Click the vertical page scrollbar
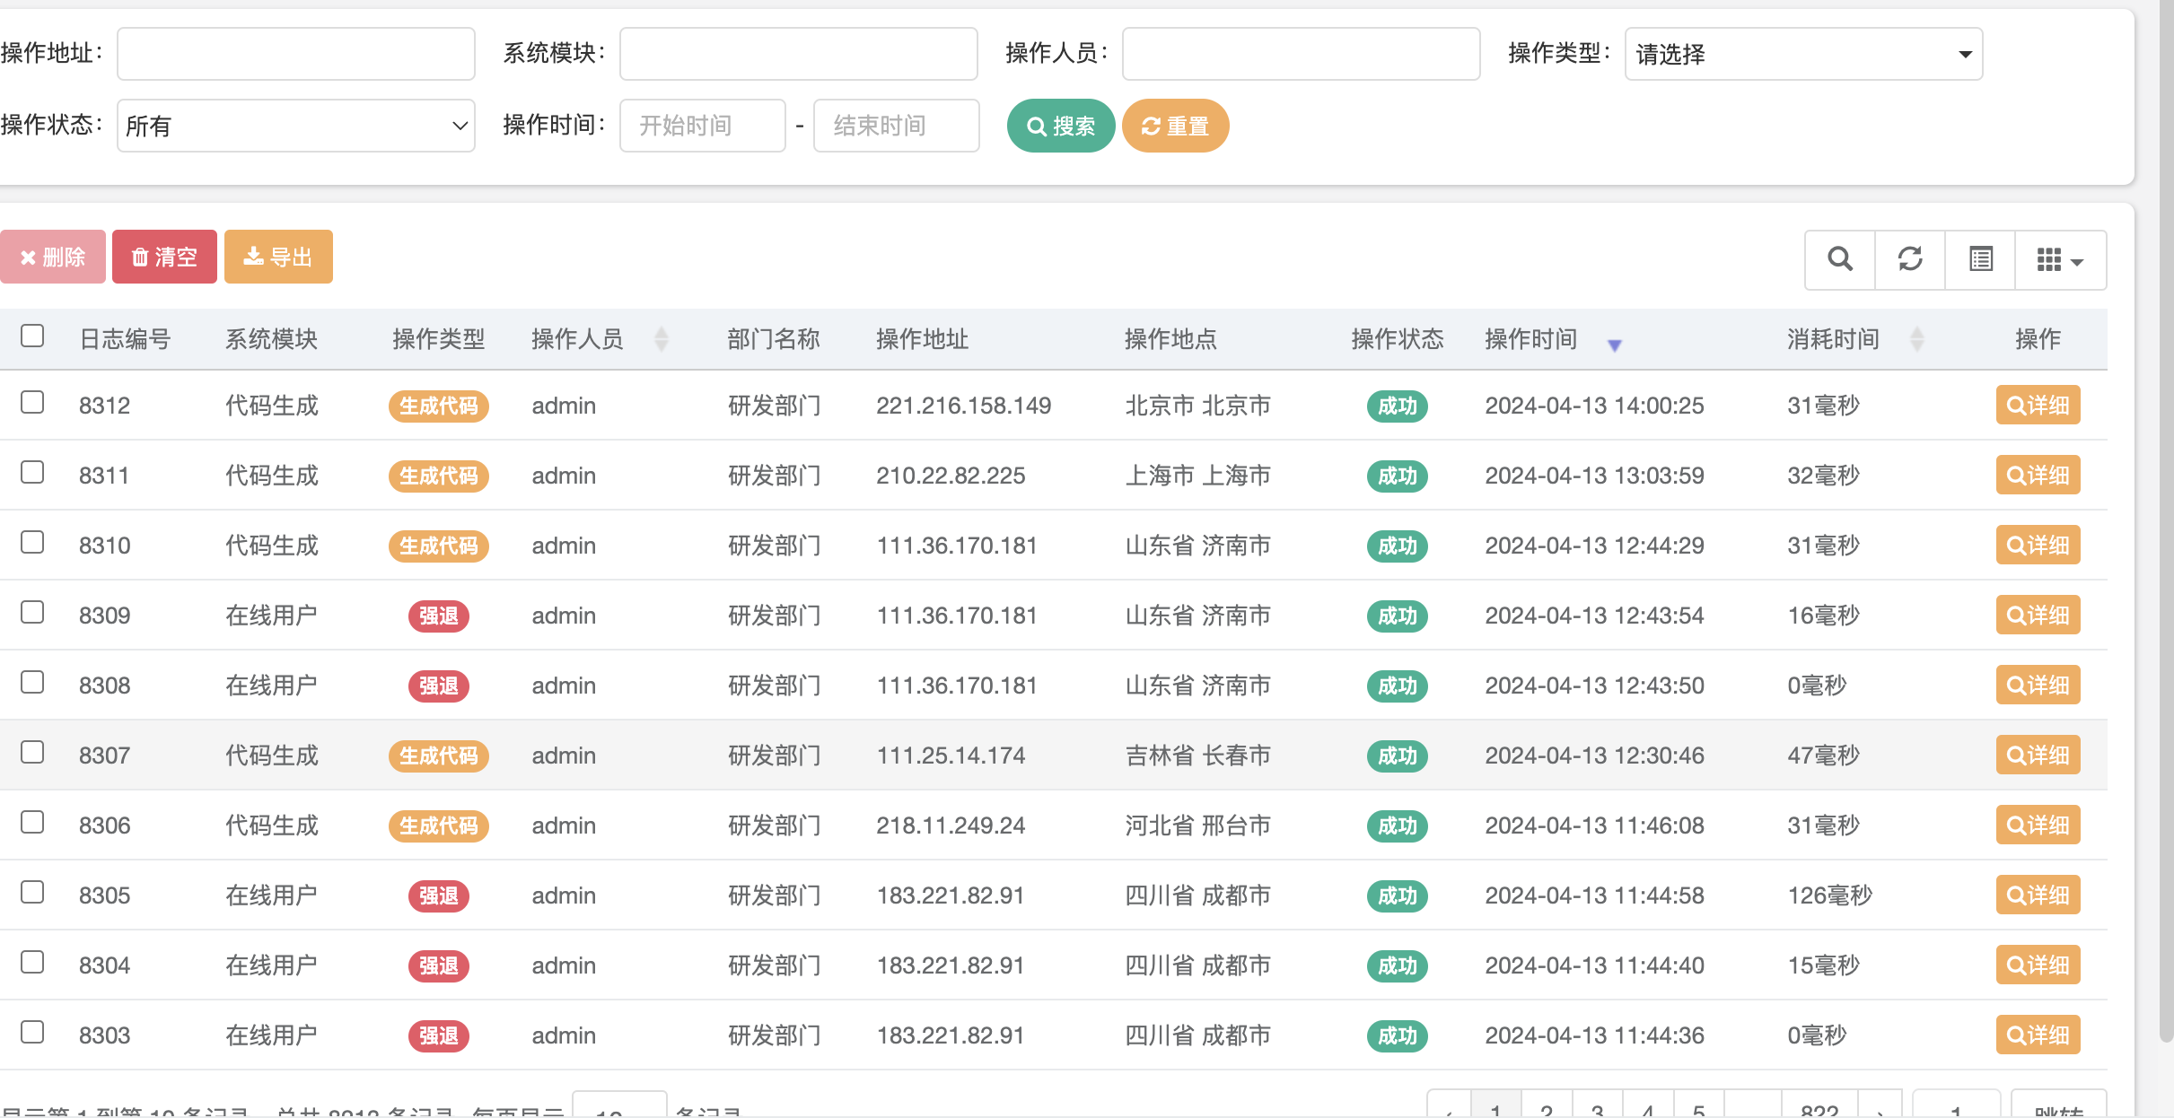The image size is (2174, 1118). point(2166,520)
